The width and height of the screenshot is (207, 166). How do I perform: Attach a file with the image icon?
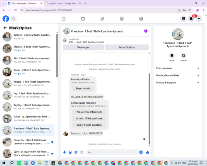tap(70, 152)
